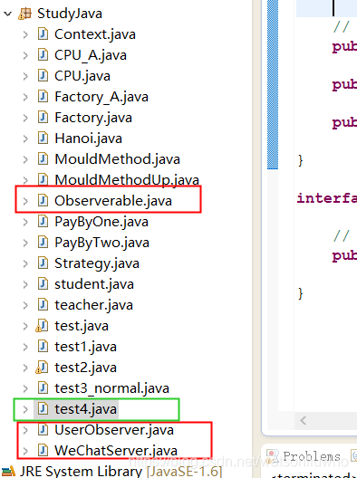
Task: Click the JRE System Library icon
Action: pyautogui.click(x=8, y=472)
